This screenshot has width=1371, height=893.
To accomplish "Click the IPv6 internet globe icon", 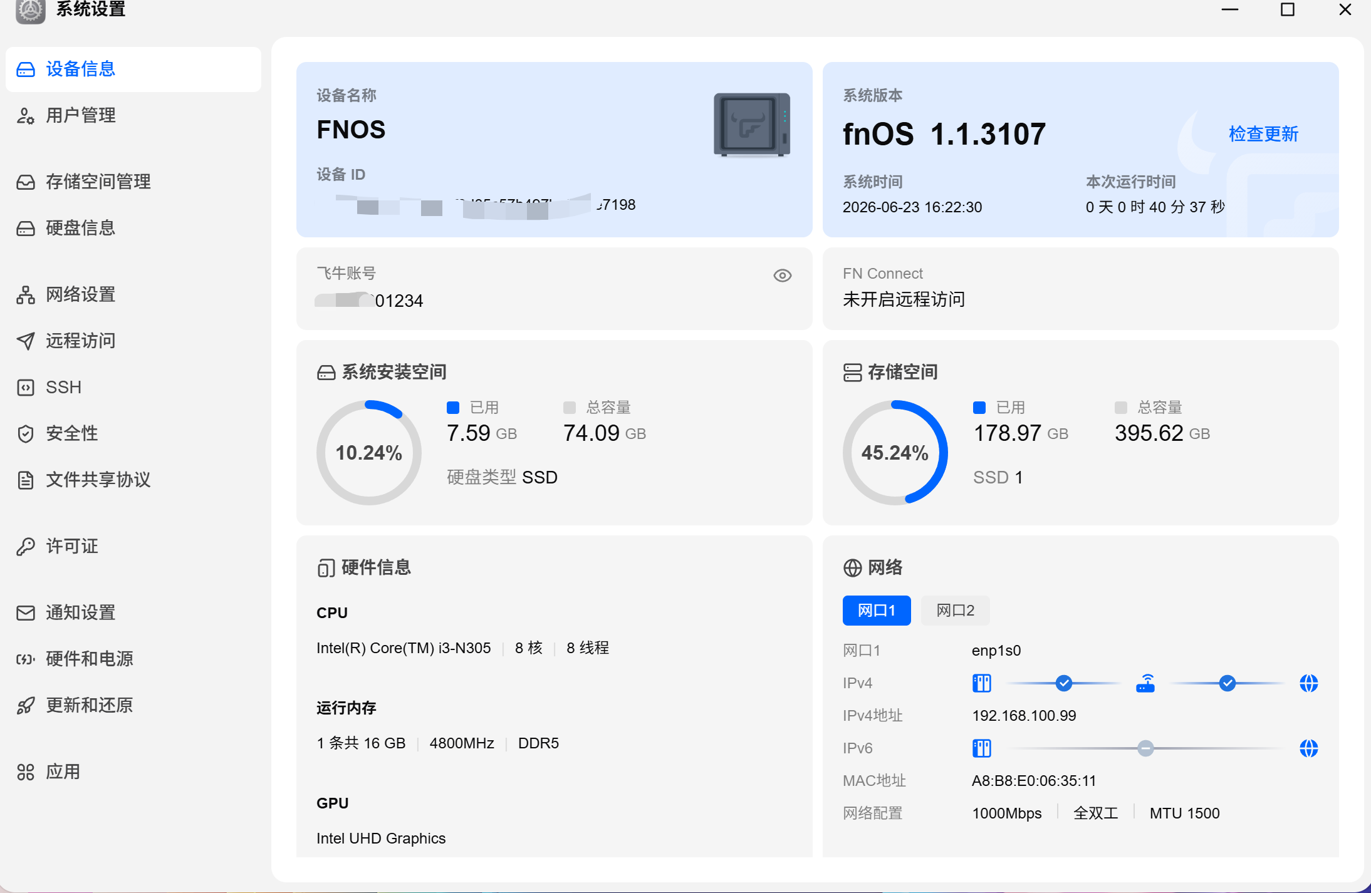I will [1309, 748].
